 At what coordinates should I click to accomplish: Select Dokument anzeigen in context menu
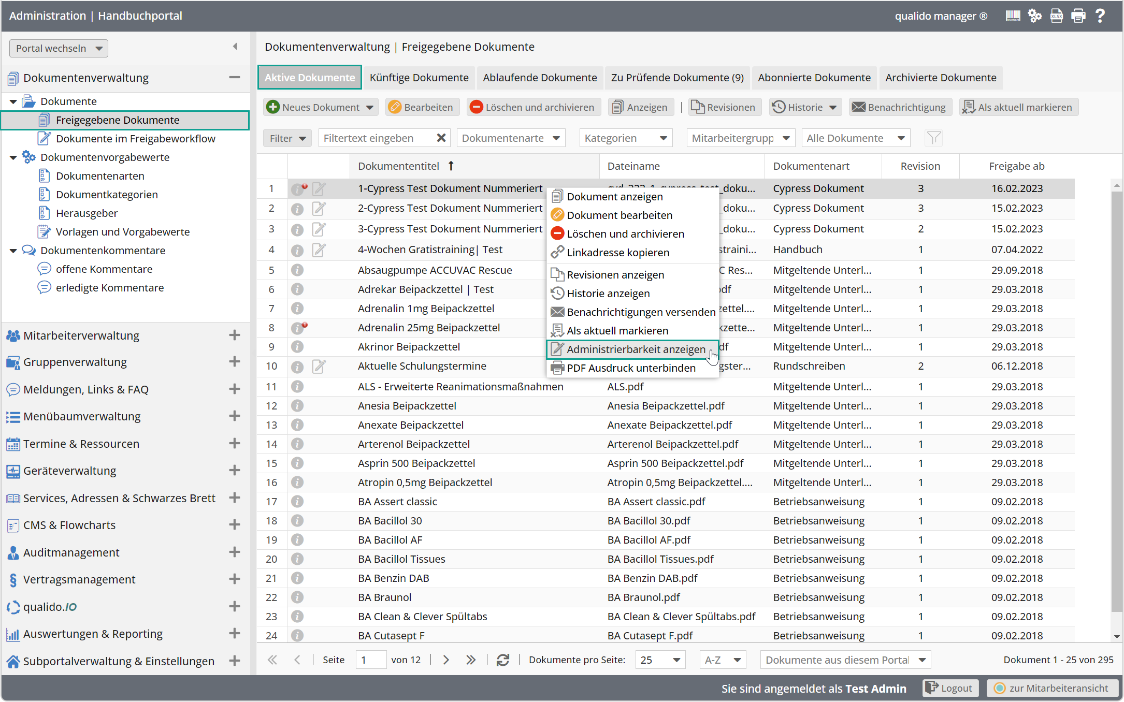632,197
